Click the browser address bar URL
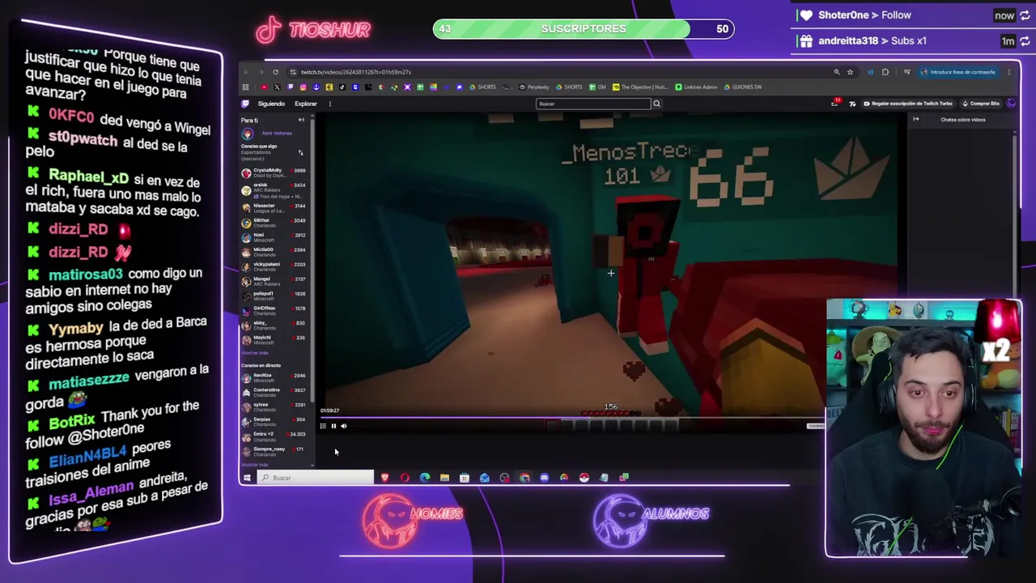The height and width of the screenshot is (583, 1036). tap(356, 72)
